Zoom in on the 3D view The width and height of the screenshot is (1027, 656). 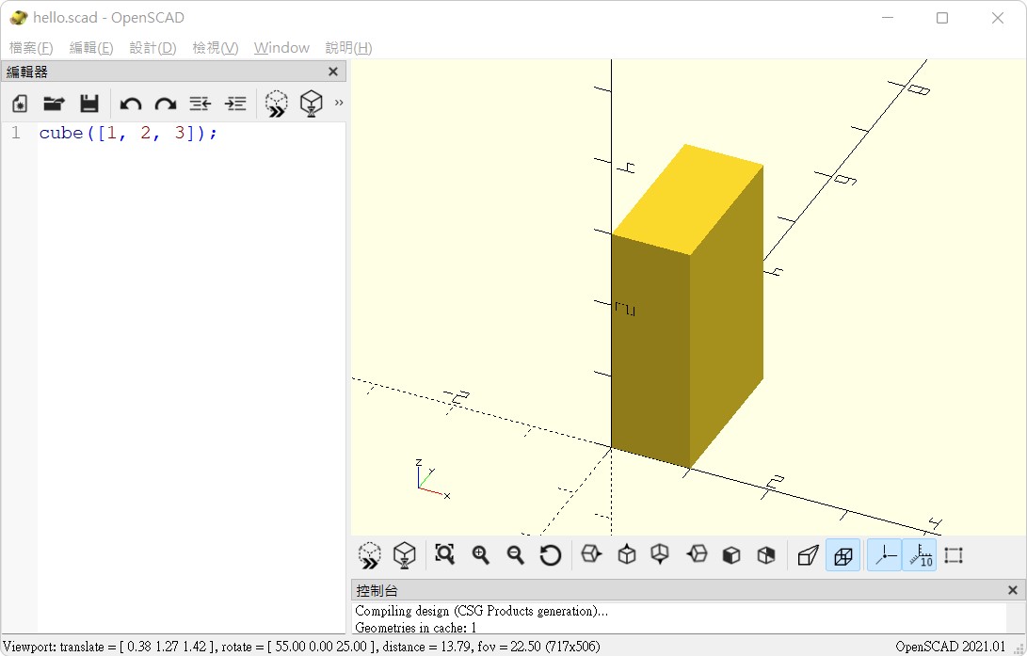(x=480, y=555)
